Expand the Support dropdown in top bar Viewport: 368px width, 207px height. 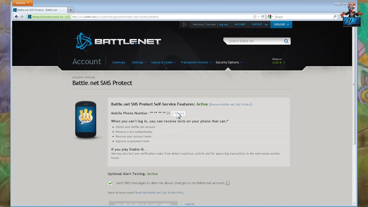click(260, 24)
